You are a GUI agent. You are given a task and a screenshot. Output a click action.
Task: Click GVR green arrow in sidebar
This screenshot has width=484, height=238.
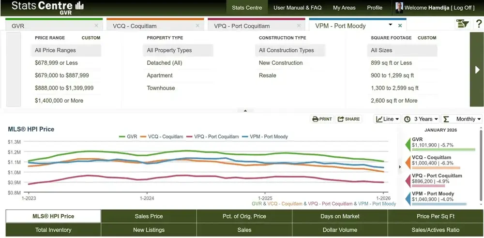(408, 145)
